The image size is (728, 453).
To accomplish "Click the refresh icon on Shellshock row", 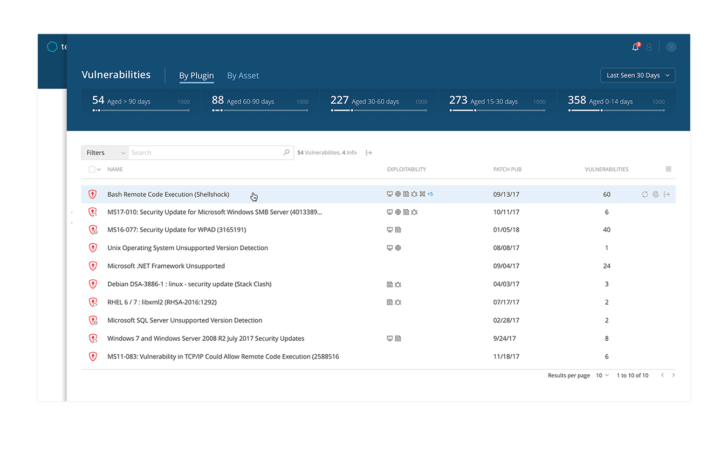I will pyautogui.click(x=645, y=195).
